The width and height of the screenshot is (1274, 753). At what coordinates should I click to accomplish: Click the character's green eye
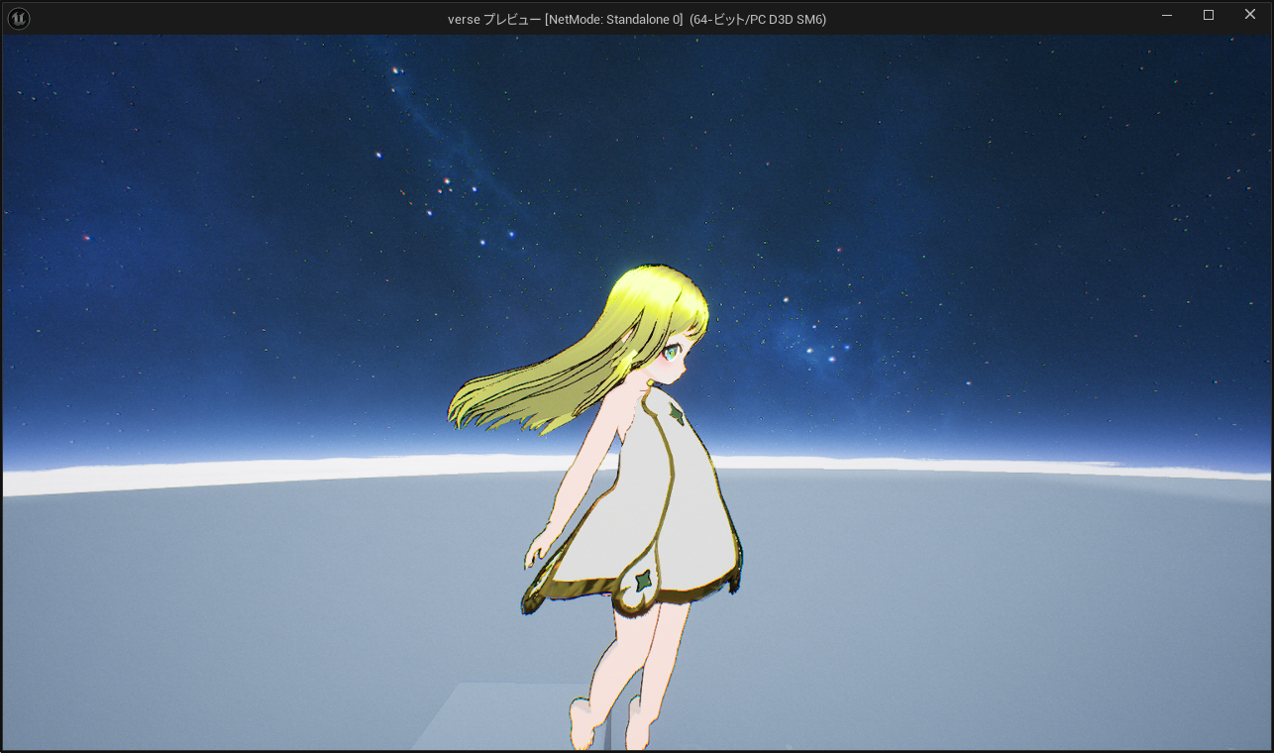[671, 353]
